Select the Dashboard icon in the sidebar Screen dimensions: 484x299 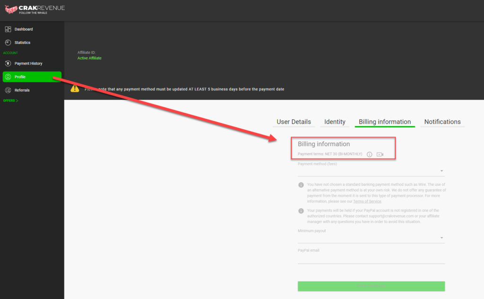coord(8,29)
